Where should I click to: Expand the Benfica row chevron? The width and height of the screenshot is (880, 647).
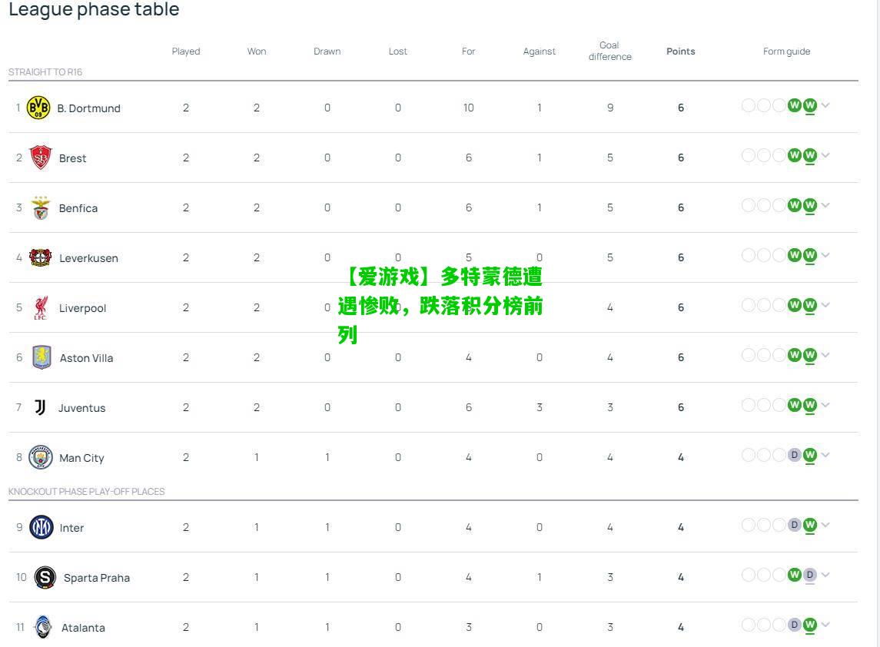point(825,205)
